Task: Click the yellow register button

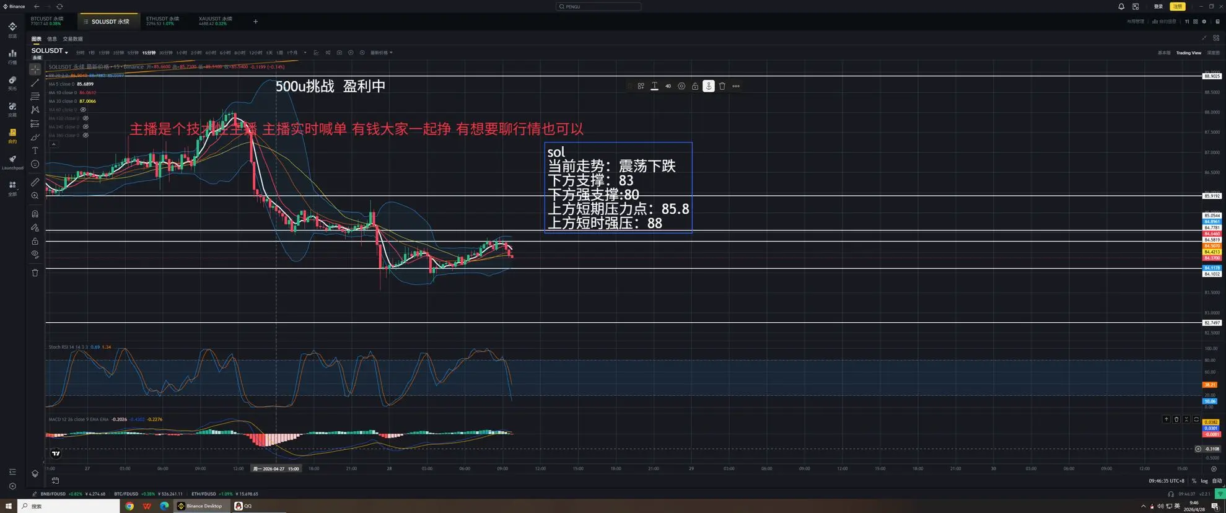Action: coord(1178,6)
